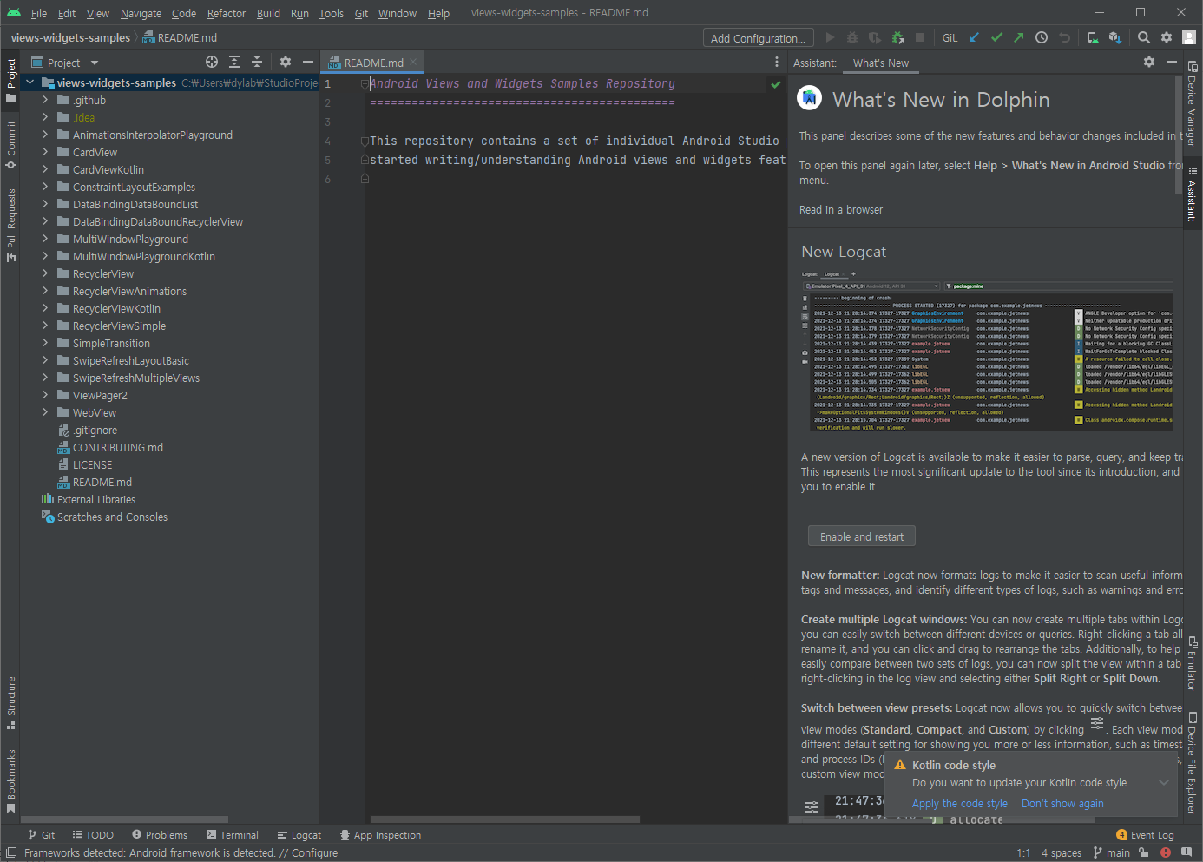The width and height of the screenshot is (1203, 862).
Task: Open Project panel options gear
Action: click(x=286, y=62)
